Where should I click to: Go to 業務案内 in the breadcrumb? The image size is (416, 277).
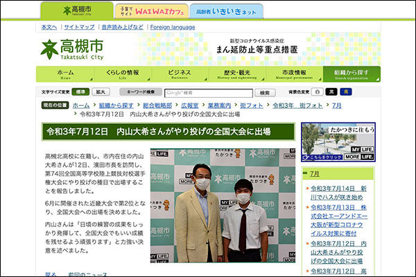[219, 105]
